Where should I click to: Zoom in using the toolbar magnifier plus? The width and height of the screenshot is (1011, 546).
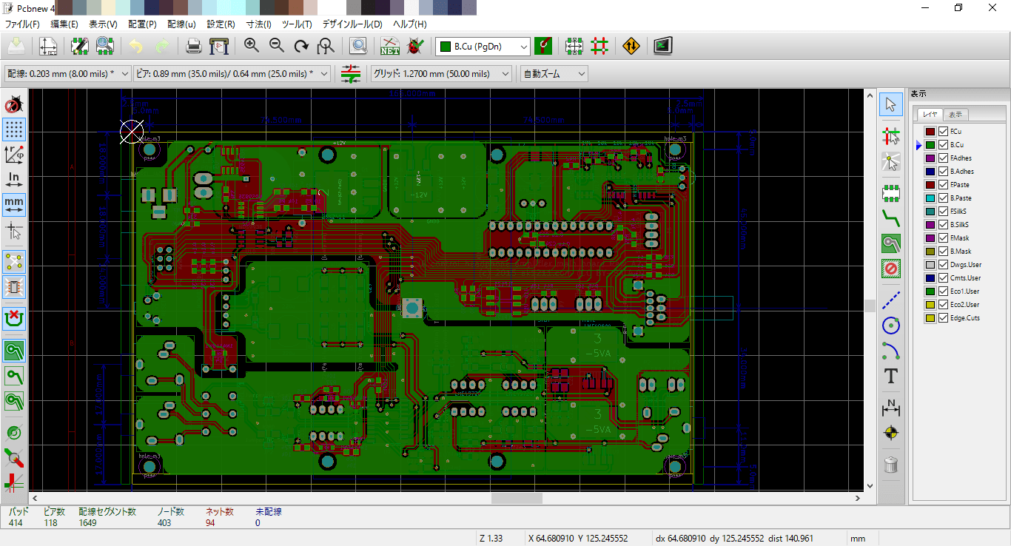point(252,46)
